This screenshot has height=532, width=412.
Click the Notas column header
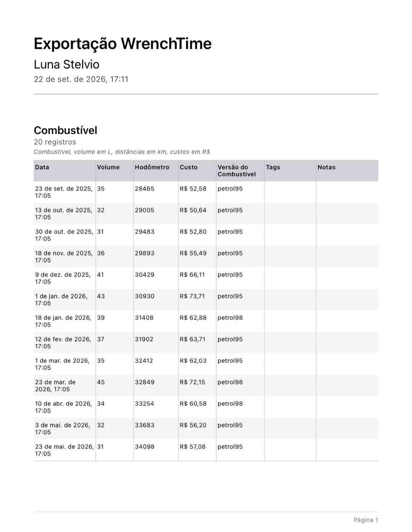click(x=327, y=167)
